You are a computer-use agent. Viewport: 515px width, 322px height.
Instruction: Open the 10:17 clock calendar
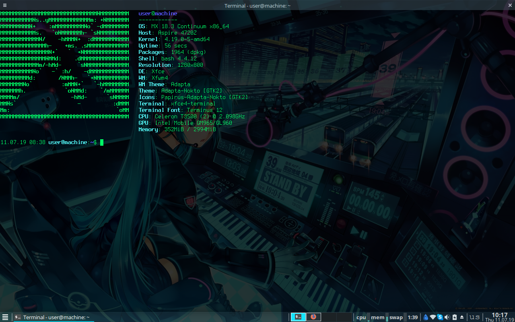point(499,317)
